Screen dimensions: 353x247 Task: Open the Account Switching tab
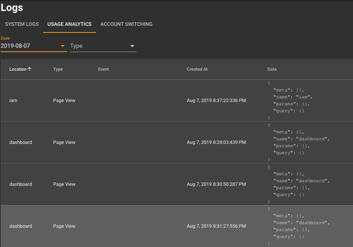tap(126, 24)
